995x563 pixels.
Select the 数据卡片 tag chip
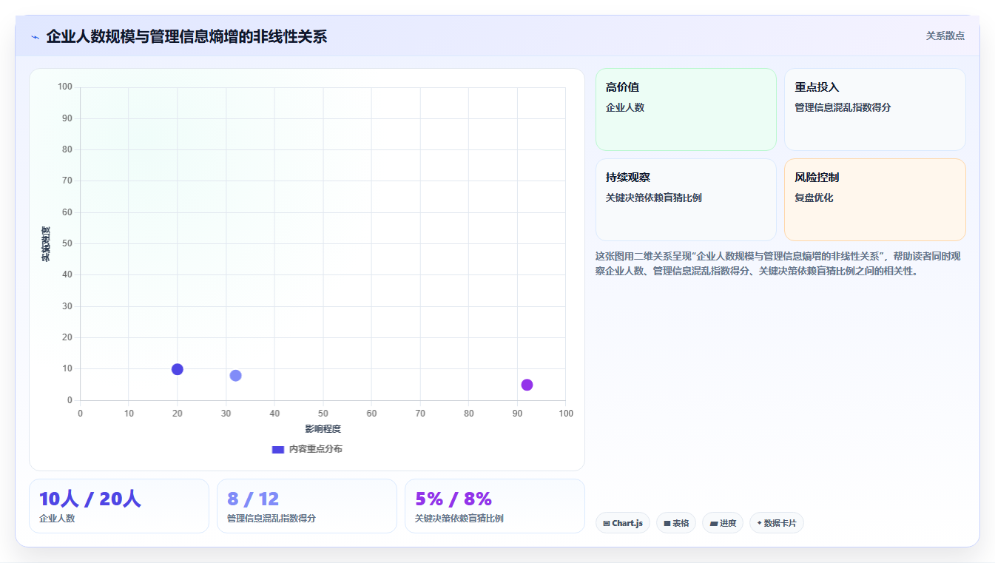(777, 523)
